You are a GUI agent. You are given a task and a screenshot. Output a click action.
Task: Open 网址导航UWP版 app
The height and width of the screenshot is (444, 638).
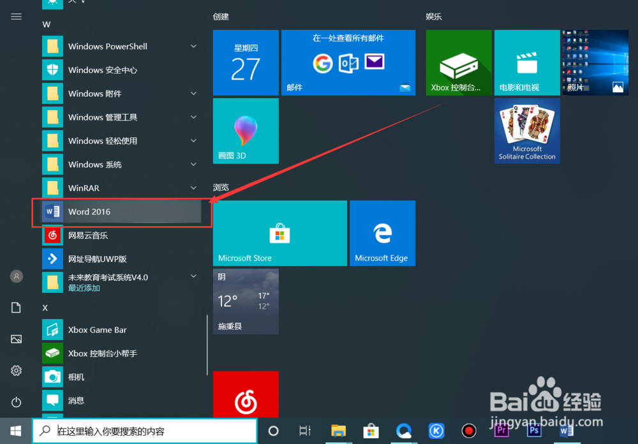[x=121, y=259]
